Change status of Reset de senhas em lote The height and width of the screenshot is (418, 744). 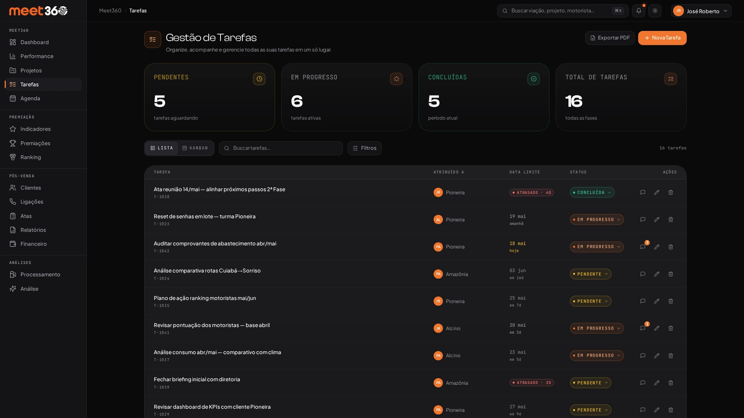597,219
